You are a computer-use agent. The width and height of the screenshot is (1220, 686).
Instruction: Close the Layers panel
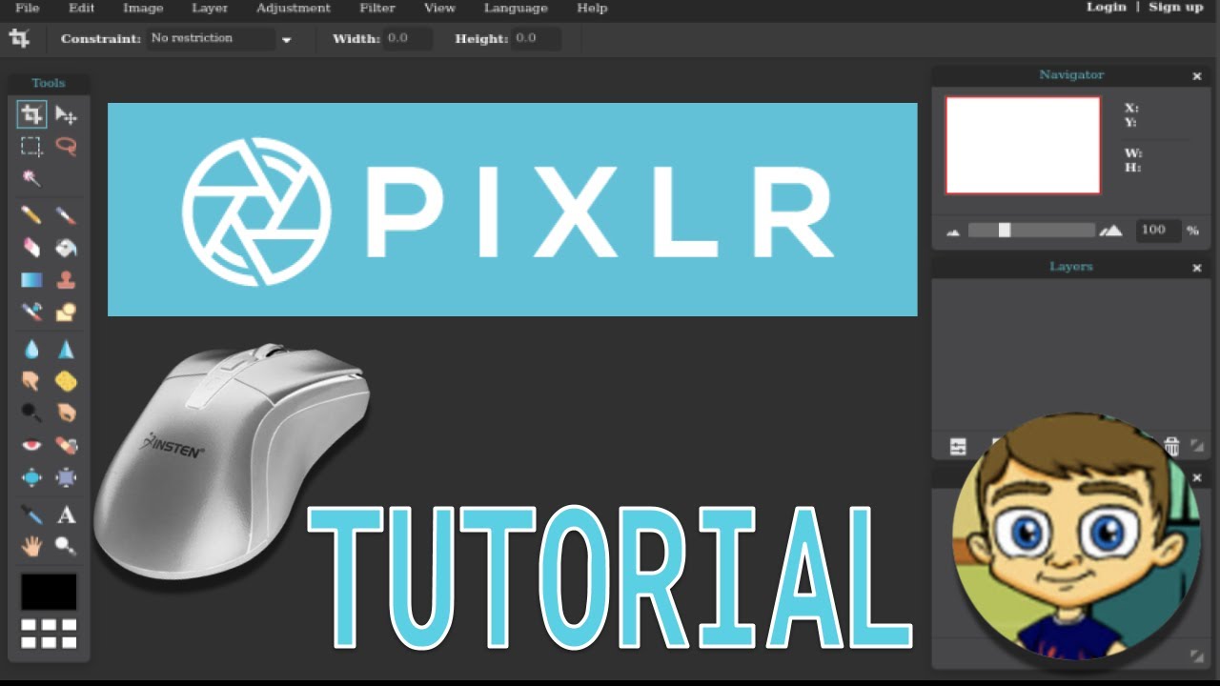coord(1197,269)
